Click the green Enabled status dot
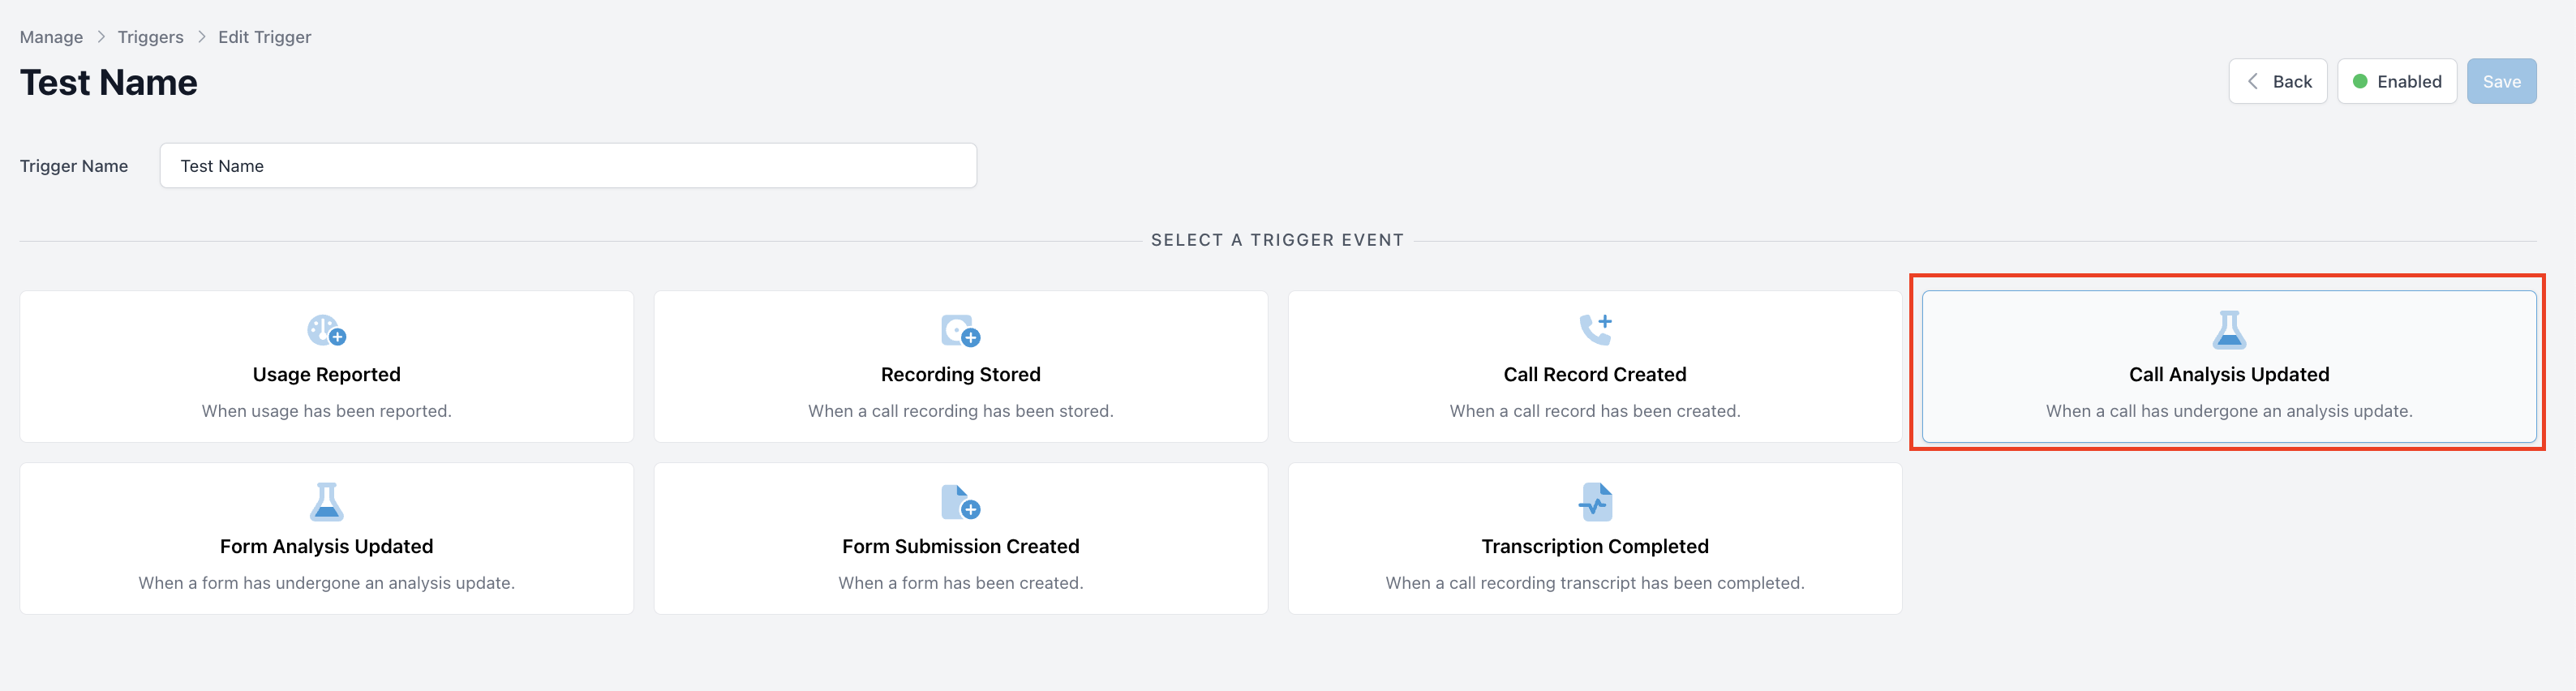Viewport: 2576px width, 691px height. tap(2360, 81)
